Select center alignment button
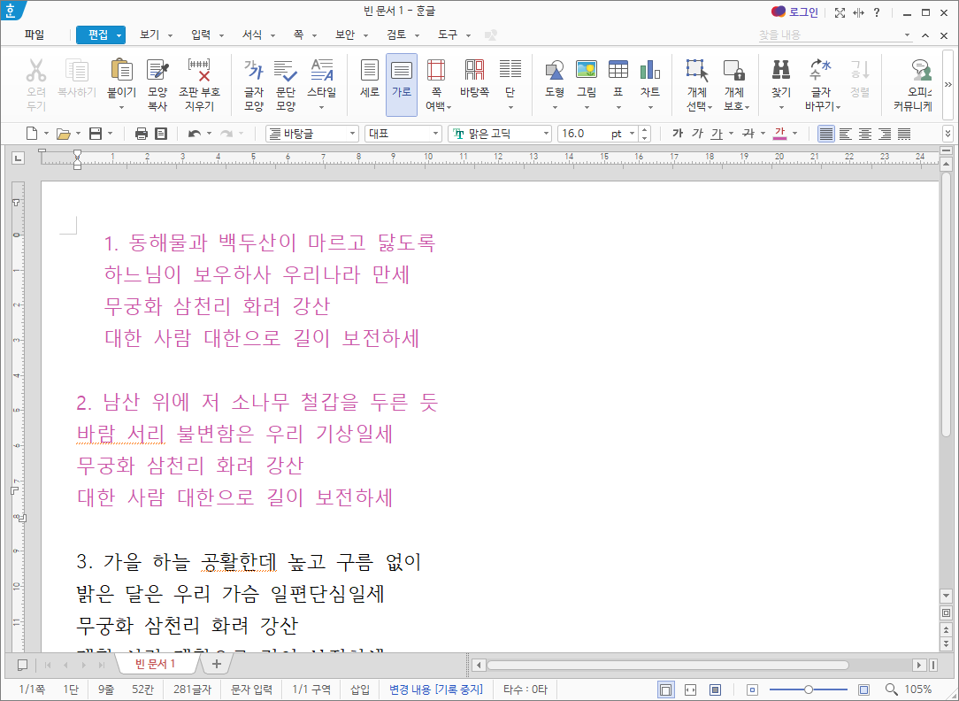The image size is (959, 701). (x=865, y=134)
